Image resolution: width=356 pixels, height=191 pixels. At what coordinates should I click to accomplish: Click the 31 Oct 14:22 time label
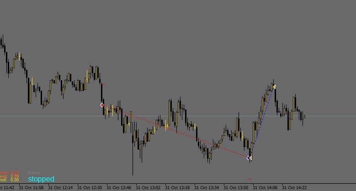coord(294,187)
